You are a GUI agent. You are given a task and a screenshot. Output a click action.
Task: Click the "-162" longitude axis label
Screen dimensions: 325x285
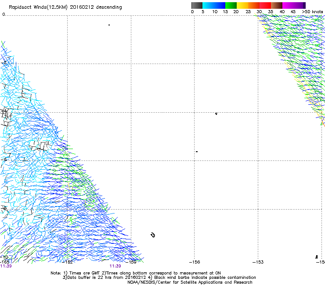[x=68, y=262]
